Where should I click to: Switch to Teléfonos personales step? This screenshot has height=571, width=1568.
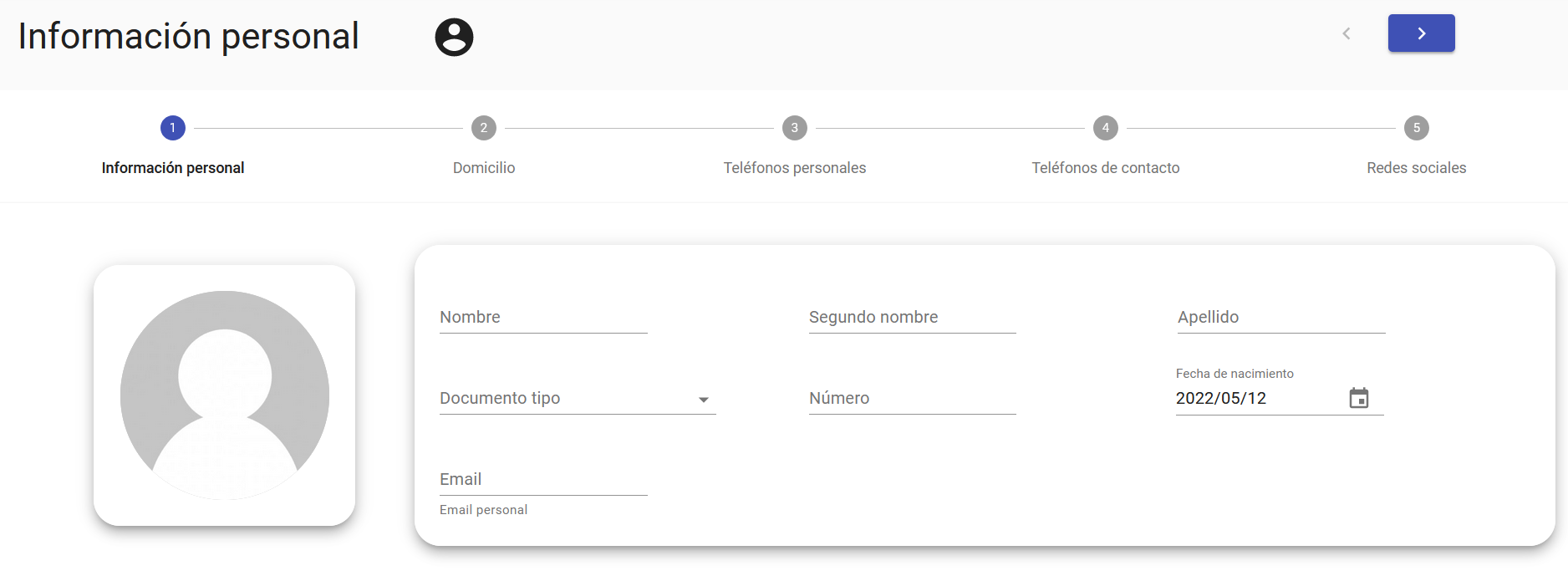(794, 168)
